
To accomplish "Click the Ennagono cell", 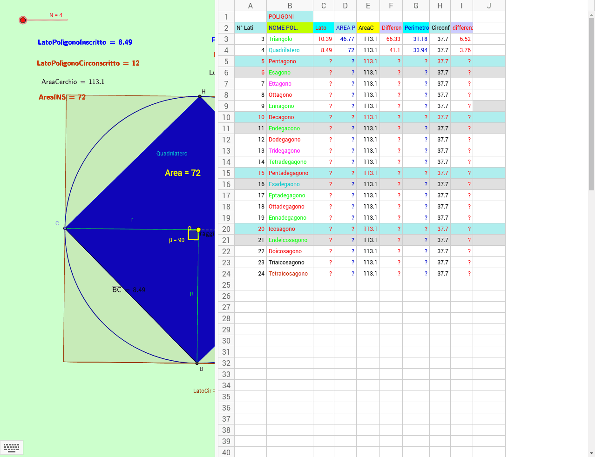I will point(290,106).
